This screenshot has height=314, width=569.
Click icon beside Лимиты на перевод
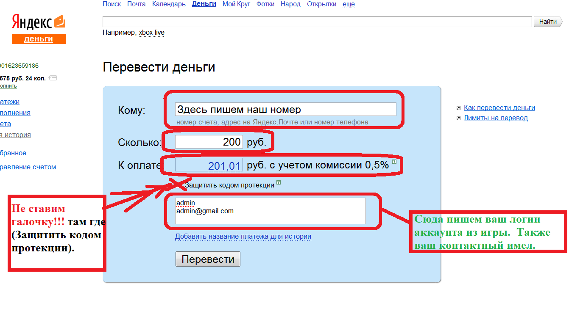458,118
